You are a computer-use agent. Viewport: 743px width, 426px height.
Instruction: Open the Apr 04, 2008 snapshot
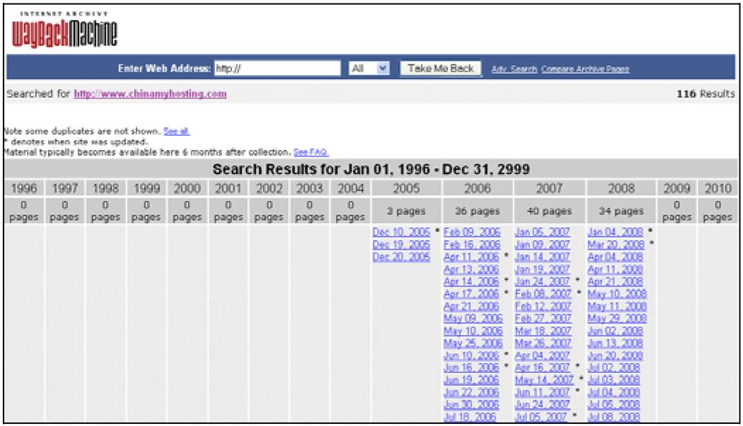pyautogui.click(x=615, y=257)
